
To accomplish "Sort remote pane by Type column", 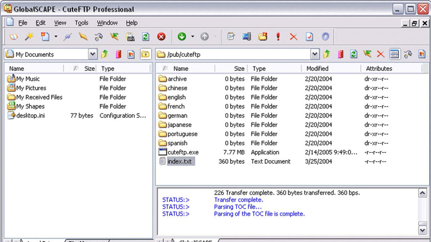I will 274,68.
